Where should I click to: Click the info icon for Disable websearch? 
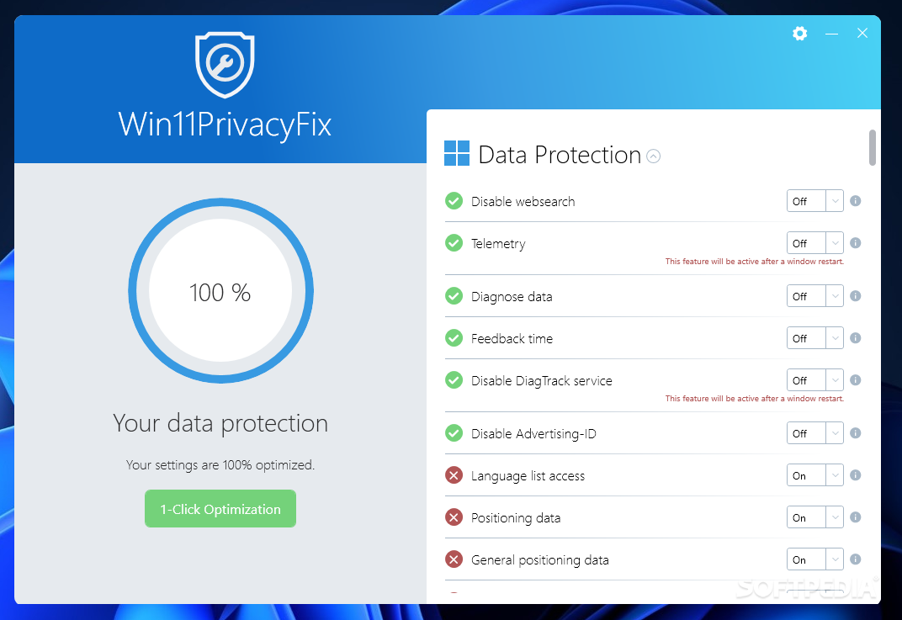pyautogui.click(x=856, y=201)
